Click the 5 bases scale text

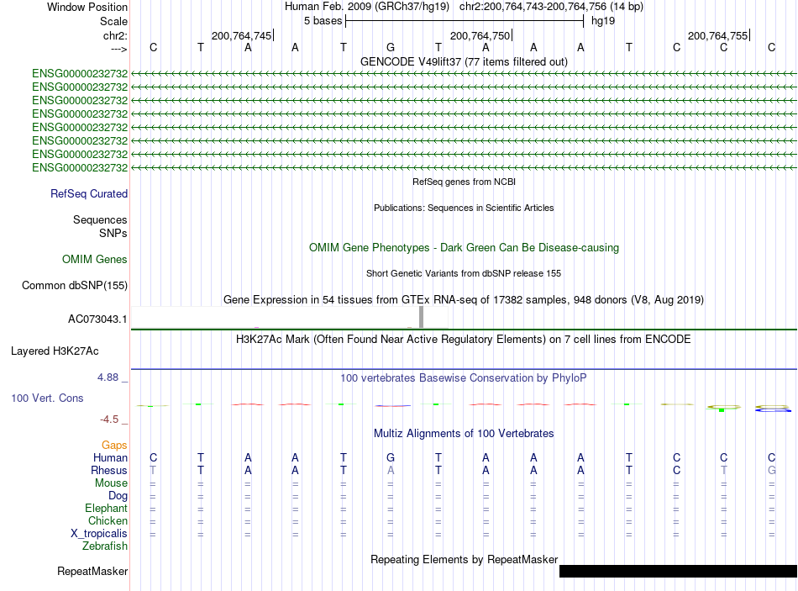tap(323, 21)
